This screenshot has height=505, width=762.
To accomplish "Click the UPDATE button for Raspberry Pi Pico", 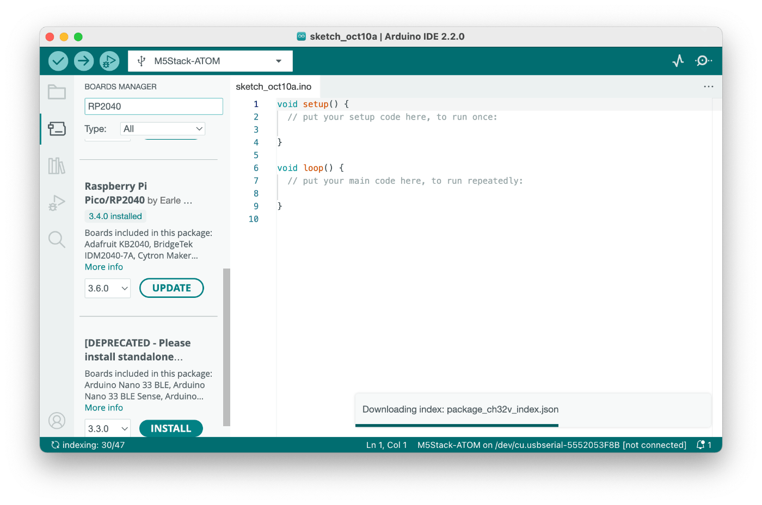I will [x=171, y=288].
